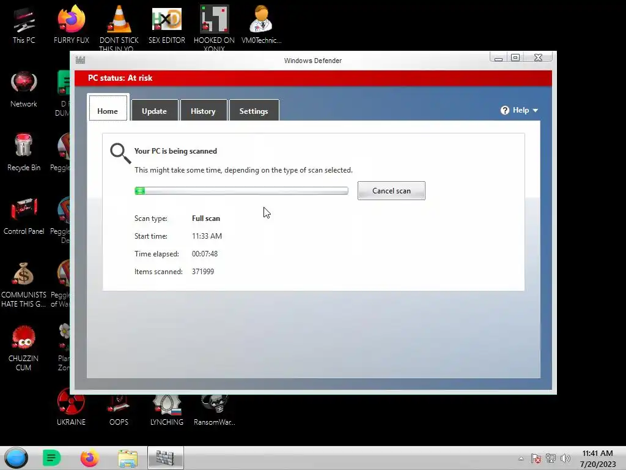Open the History tab
Image resolution: width=626 pixels, height=470 pixels.
(x=203, y=110)
